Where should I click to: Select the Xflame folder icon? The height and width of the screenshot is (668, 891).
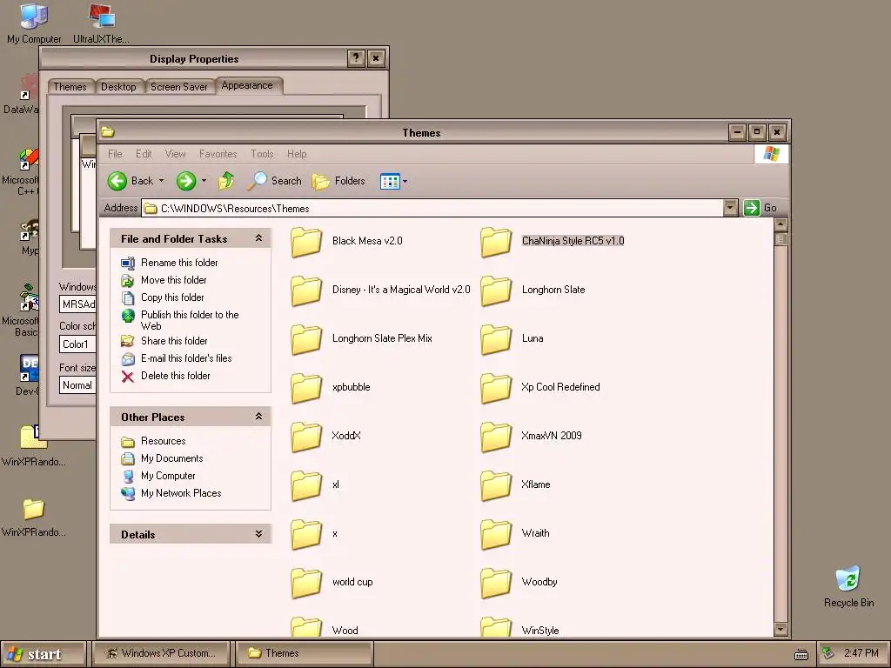[x=495, y=486]
